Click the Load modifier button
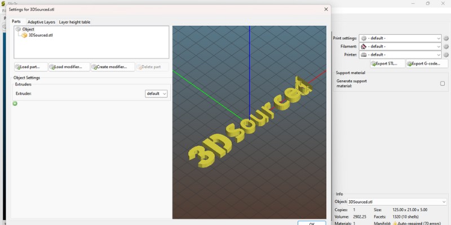451x225 pixels. pyautogui.click(x=69, y=67)
